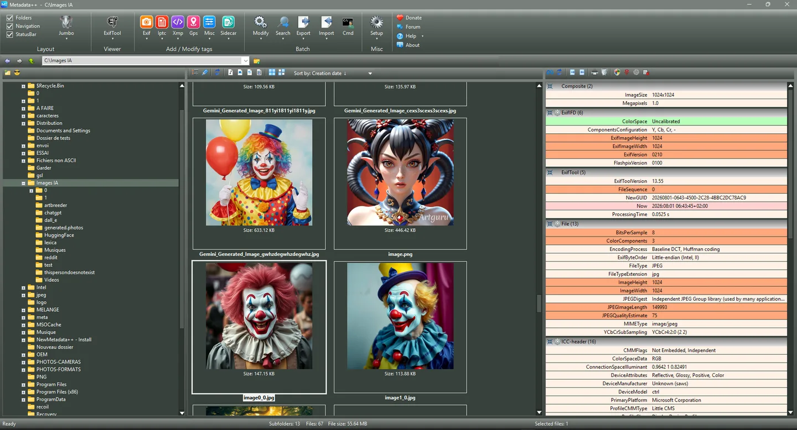Click the red pin icon in metadata toolbar
Viewport: 797px width, 430px height.
click(627, 72)
